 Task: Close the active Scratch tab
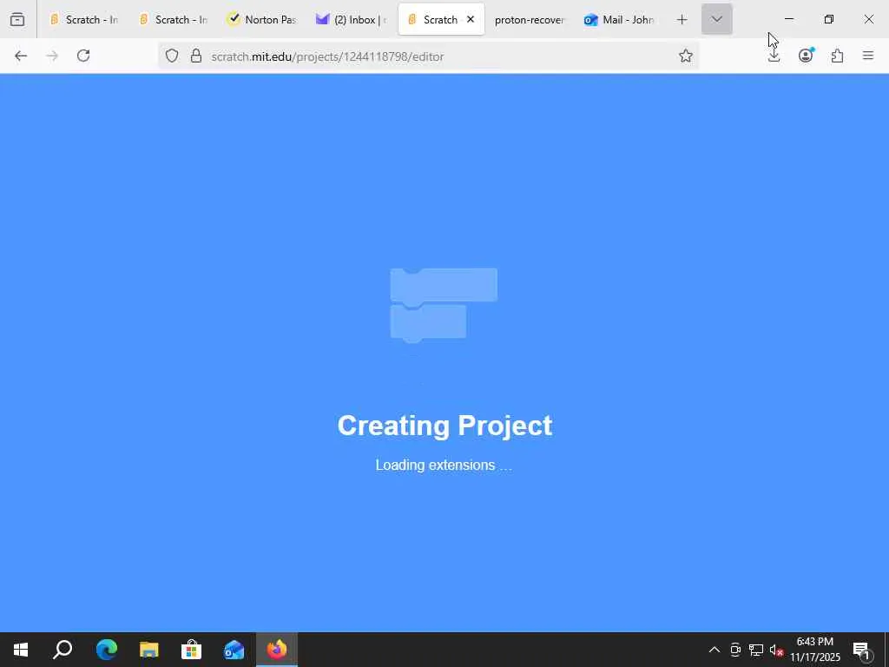point(470,19)
